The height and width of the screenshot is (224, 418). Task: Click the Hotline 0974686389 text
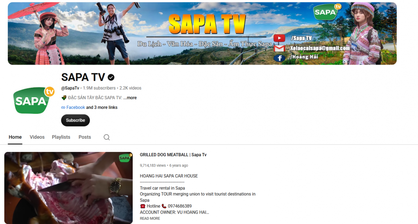pyautogui.click(x=166, y=206)
